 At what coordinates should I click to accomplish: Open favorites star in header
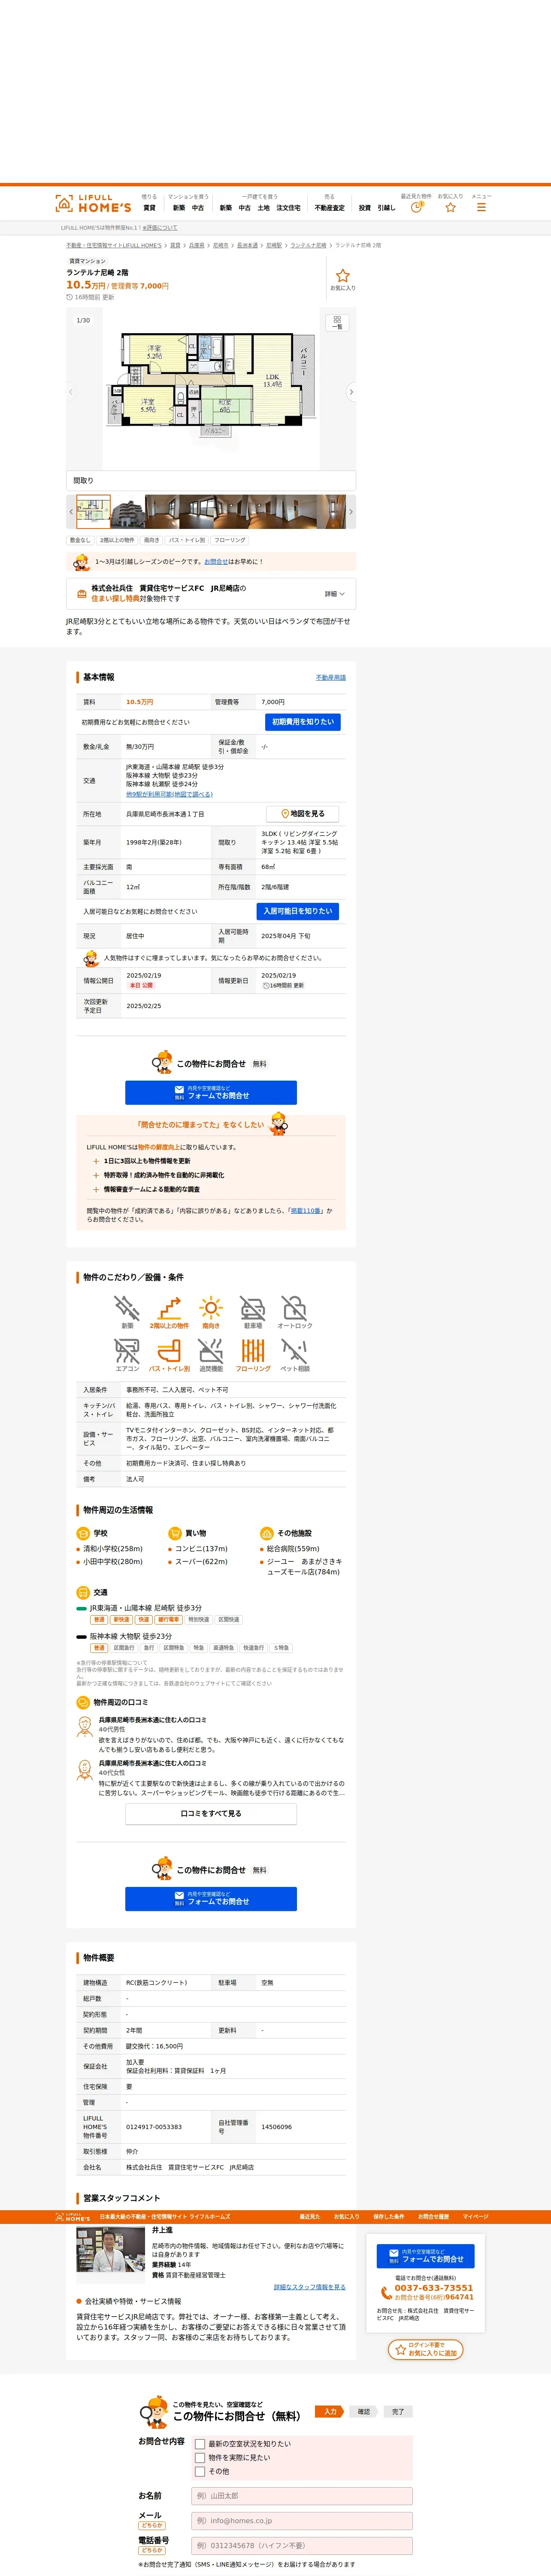coord(450,207)
